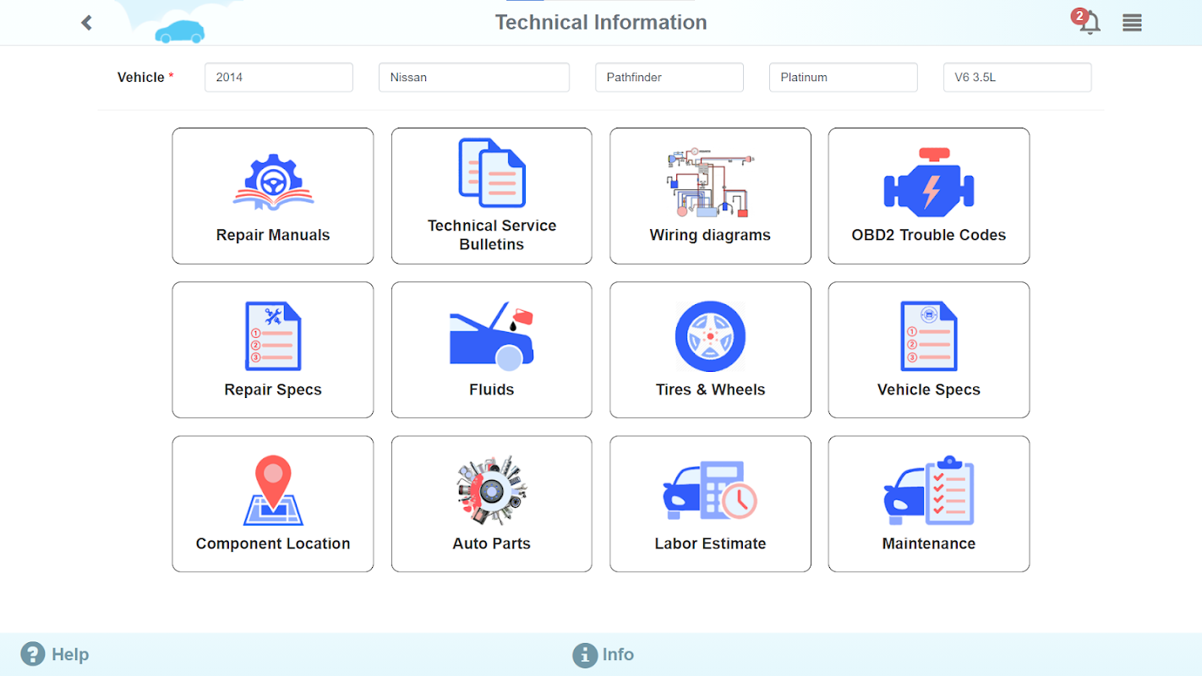The height and width of the screenshot is (676, 1202).
Task: Open OBD2 Trouble Codes label
Action: (x=929, y=235)
